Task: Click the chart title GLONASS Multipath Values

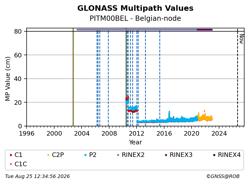Action: click(135, 8)
